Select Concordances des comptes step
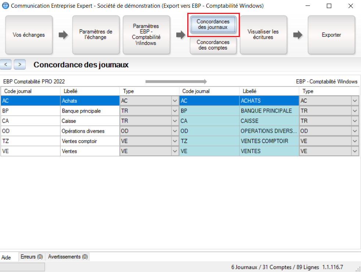The height and width of the screenshot is (272, 361). click(213, 45)
